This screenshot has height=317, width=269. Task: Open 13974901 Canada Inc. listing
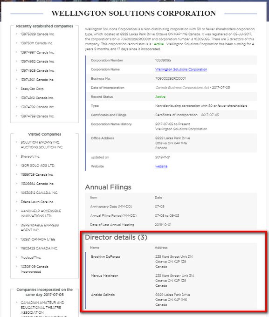[x=37, y=80]
